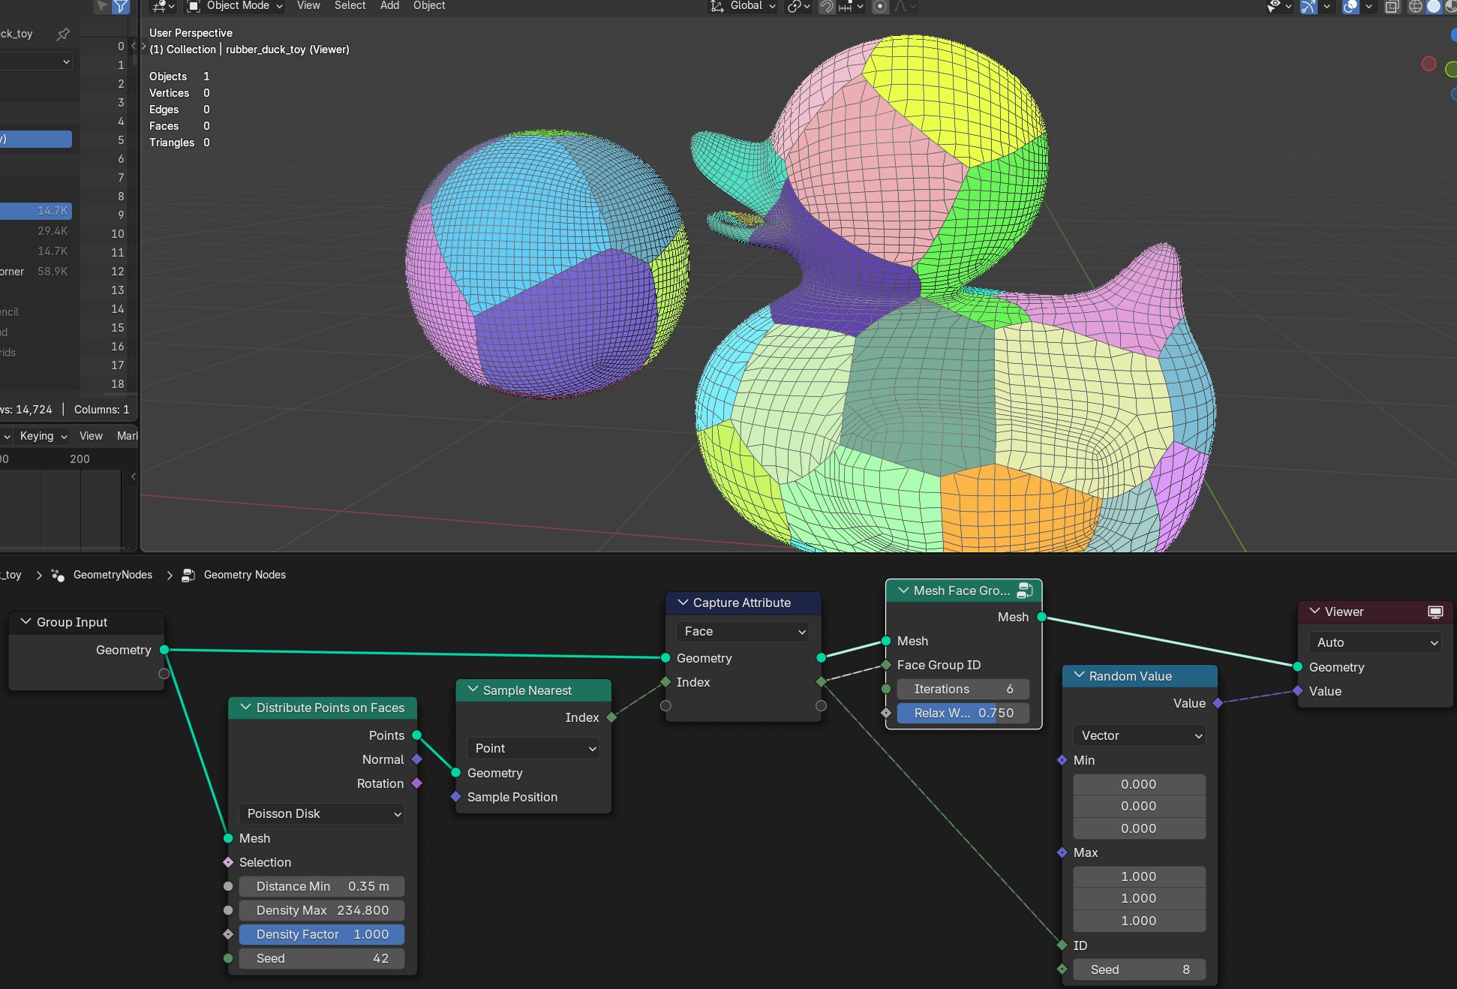Switch to wireframe viewport shading

1416,6
